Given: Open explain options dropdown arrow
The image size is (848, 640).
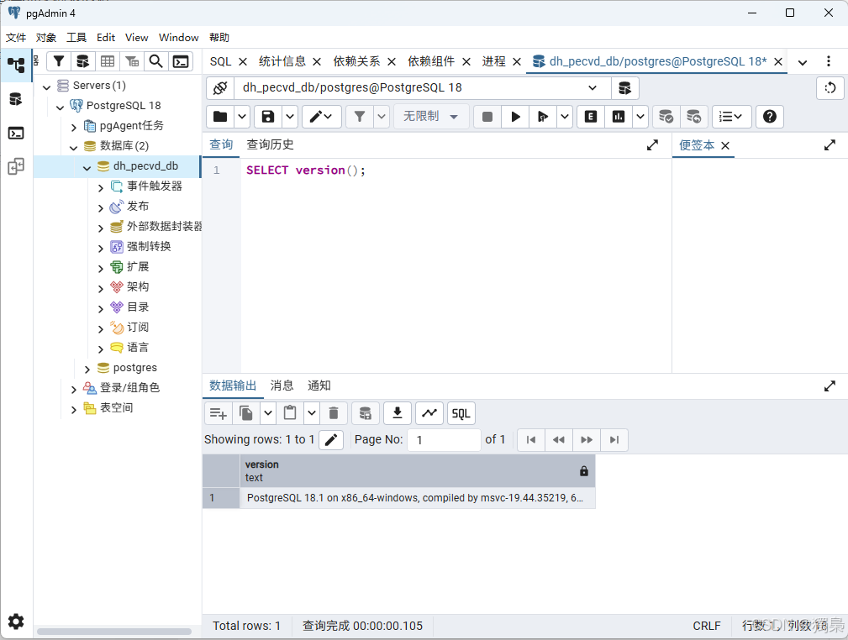Looking at the screenshot, I should click(x=640, y=116).
